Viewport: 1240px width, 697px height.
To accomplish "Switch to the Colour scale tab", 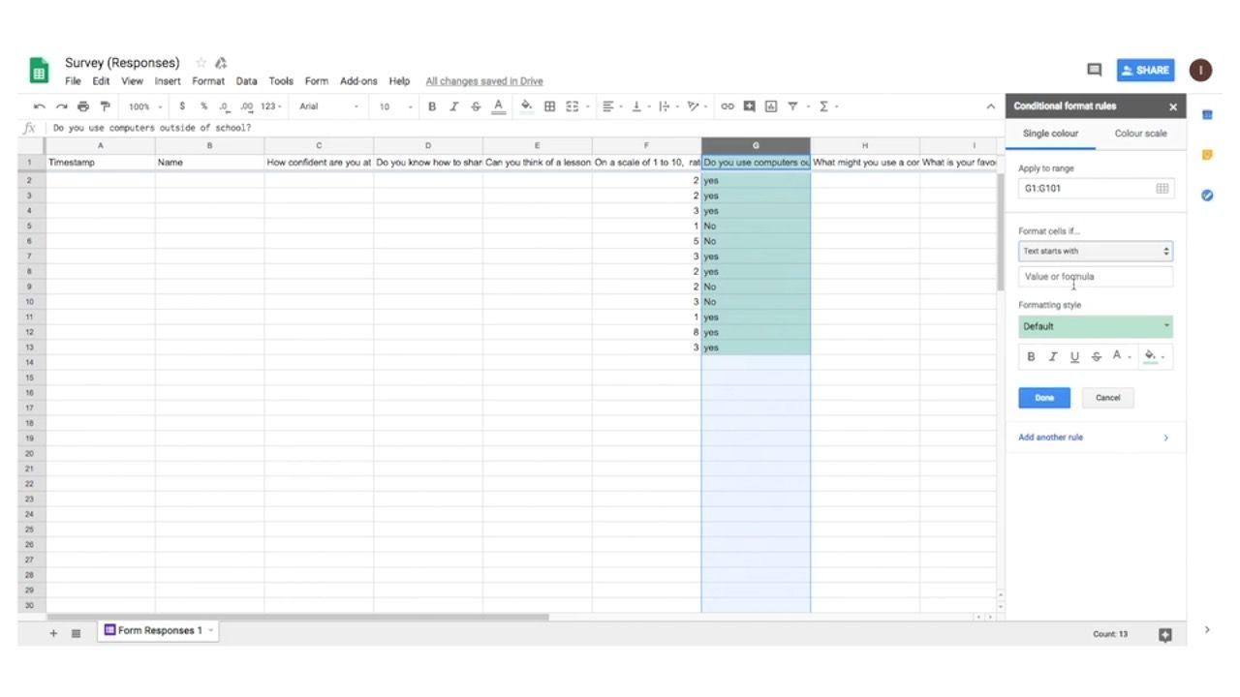I will 1140,134.
